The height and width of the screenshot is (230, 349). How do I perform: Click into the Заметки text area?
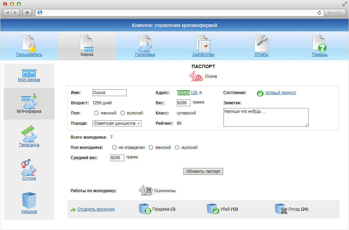(x=266, y=117)
